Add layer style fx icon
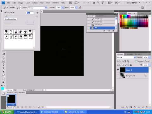 click(x=127, y=107)
